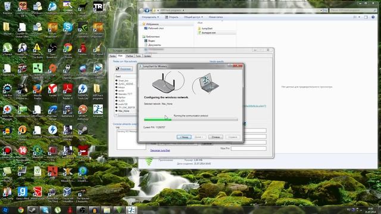
Task: Open the Audacity desktop shortcut
Action: point(7,131)
